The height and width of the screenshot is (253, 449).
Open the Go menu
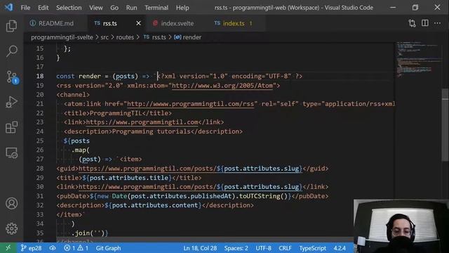click(114, 8)
